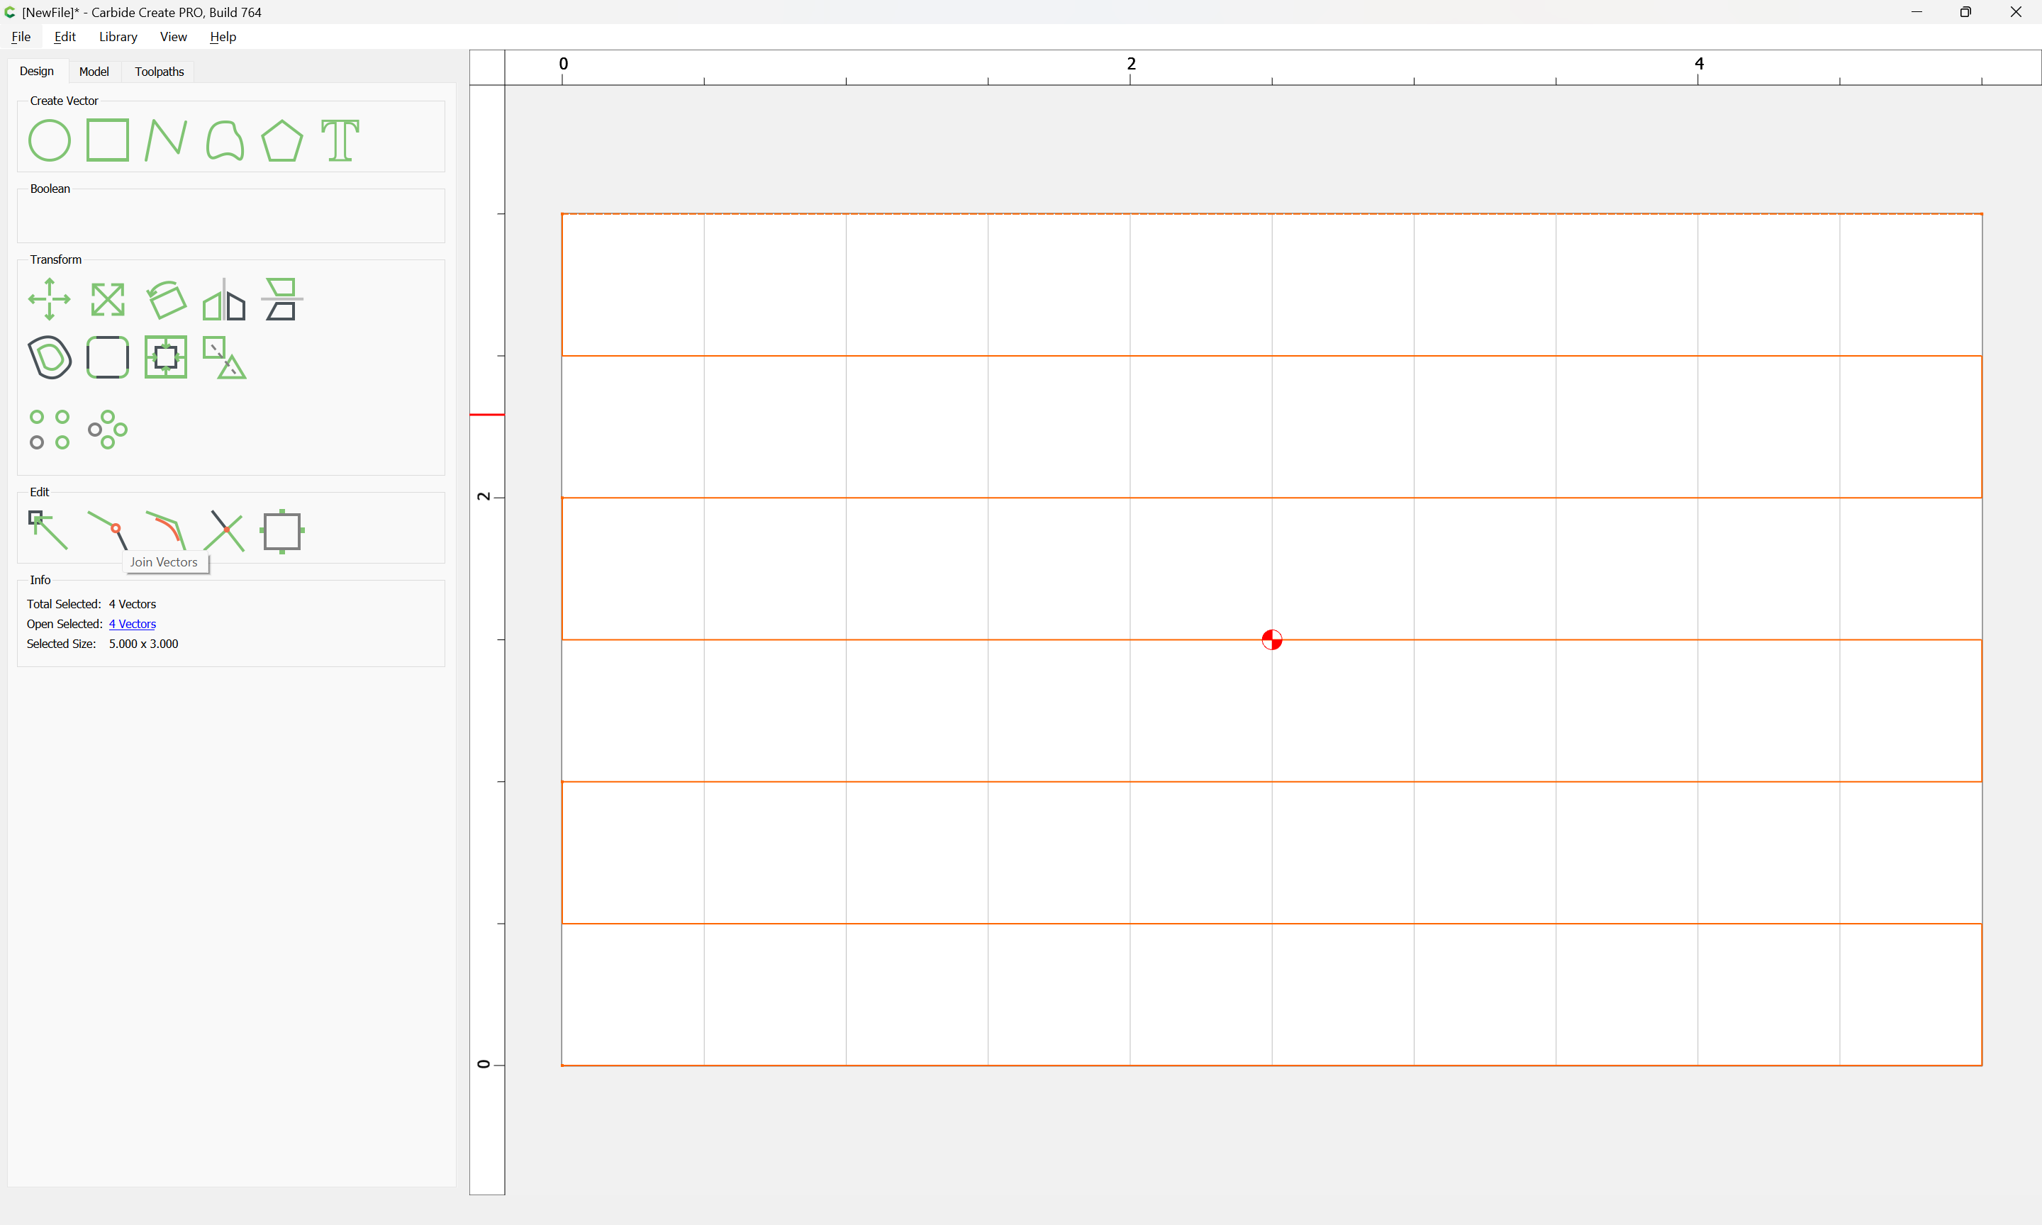This screenshot has width=2042, height=1225.
Task: Select the Regular Polygon tool
Action: click(x=282, y=140)
